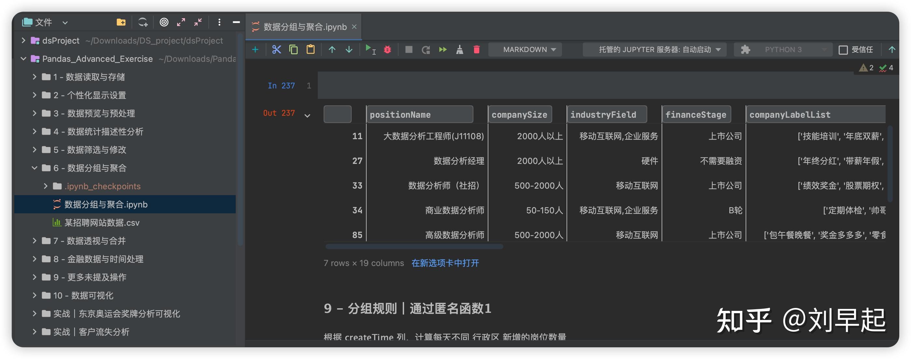Screen dimensions: 911x359
Task: Delete the cell using trash icon
Action: click(476, 49)
